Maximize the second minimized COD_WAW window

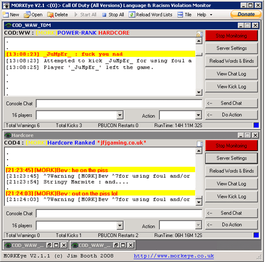point(123,245)
